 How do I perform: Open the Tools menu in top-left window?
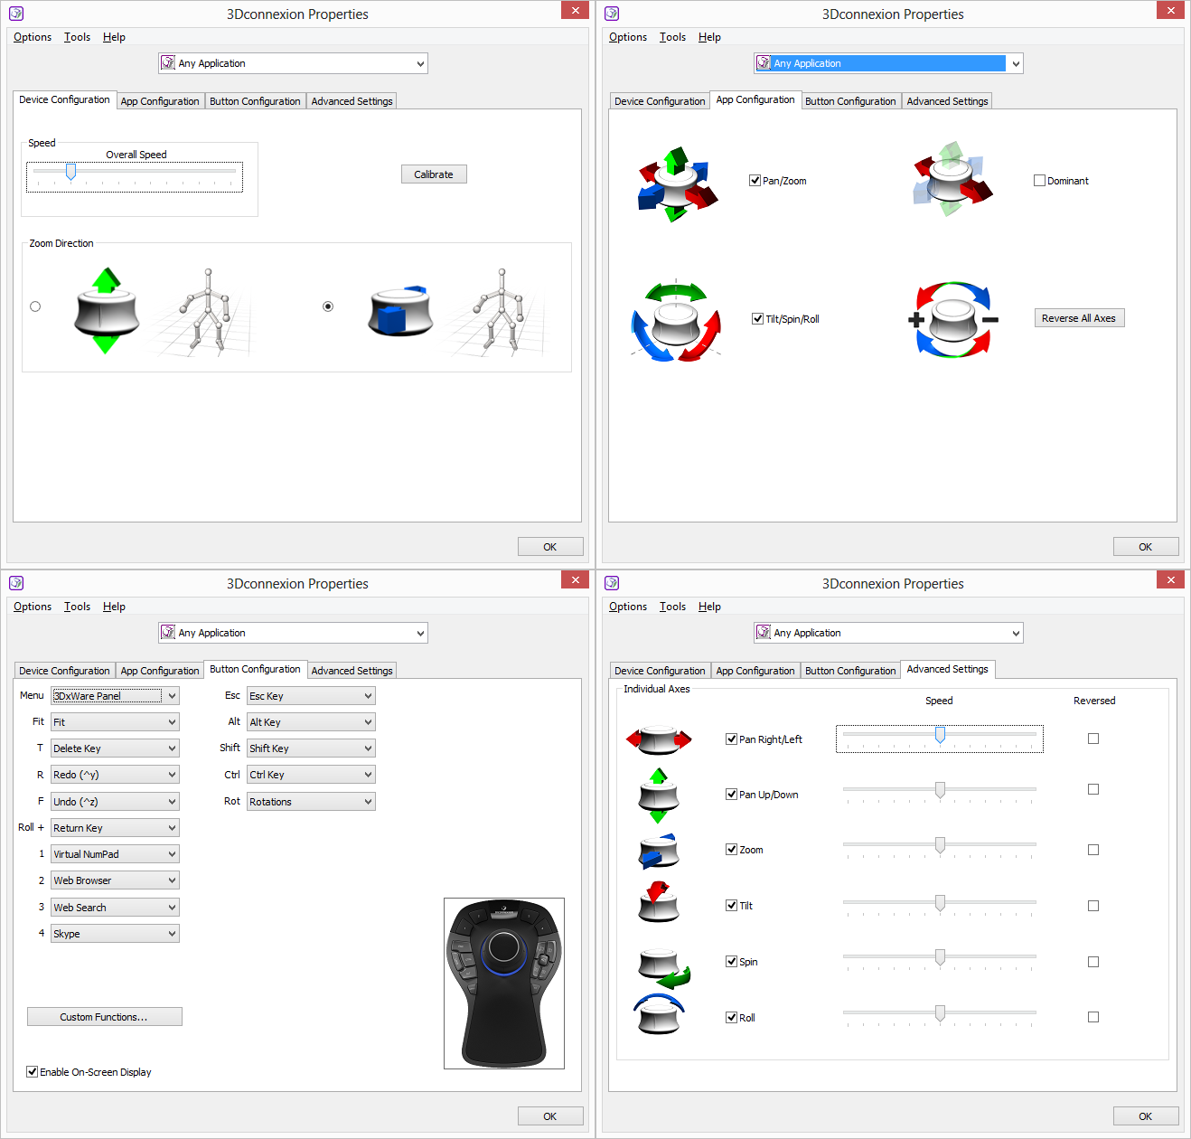click(x=77, y=37)
